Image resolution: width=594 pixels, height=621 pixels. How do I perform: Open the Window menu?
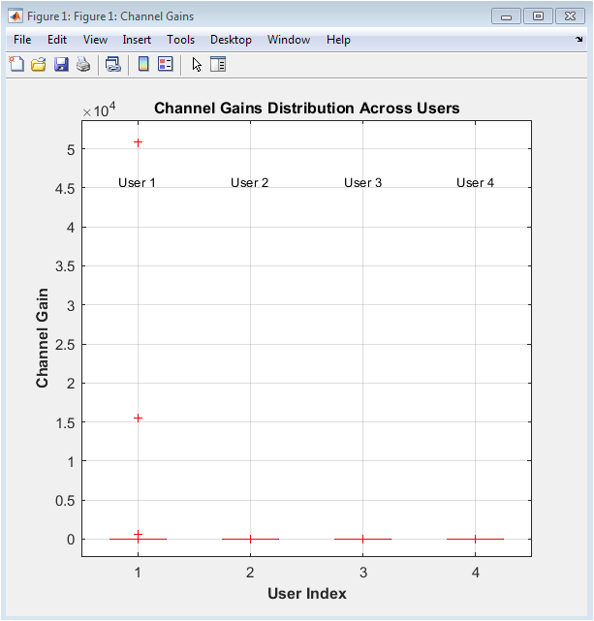click(289, 40)
